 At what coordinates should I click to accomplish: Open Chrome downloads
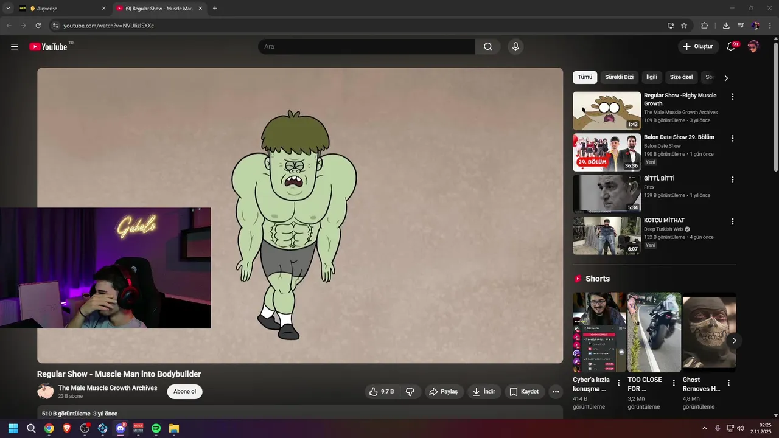point(726,26)
